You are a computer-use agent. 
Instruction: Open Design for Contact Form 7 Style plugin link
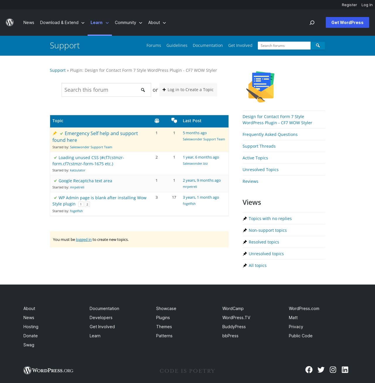[x=277, y=120]
